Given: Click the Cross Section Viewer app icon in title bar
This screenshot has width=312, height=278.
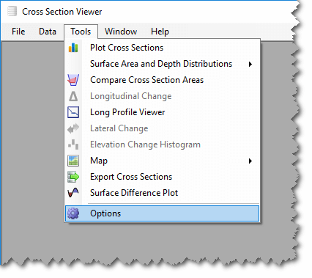Looking at the screenshot, I should pos(12,11).
